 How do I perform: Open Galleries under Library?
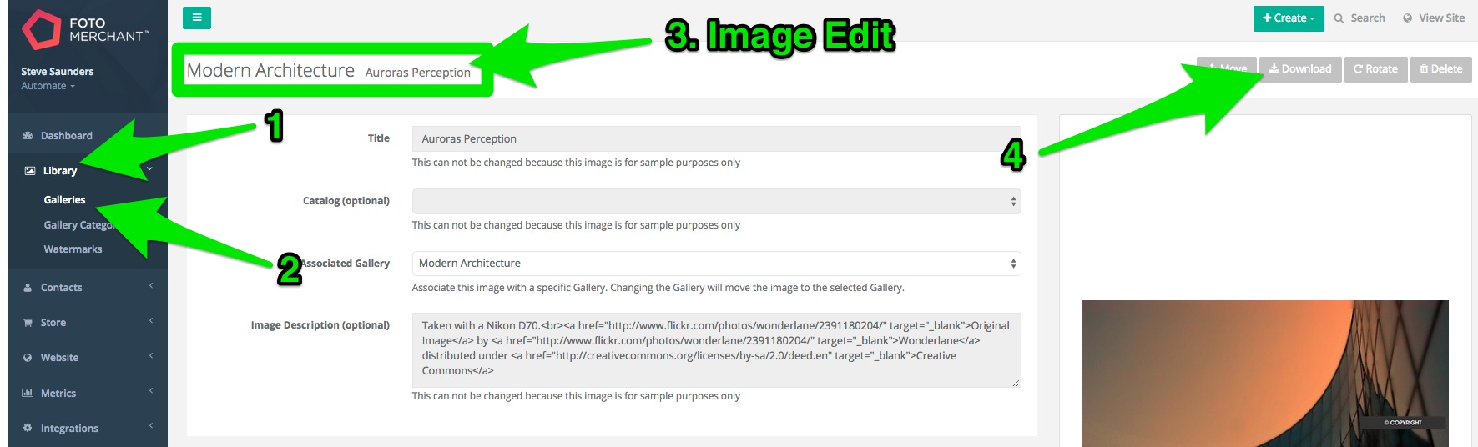tap(64, 200)
